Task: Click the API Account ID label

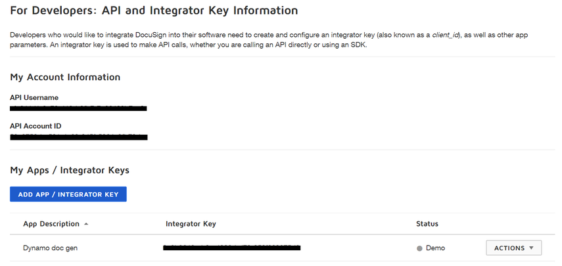Action: [x=35, y=126]
